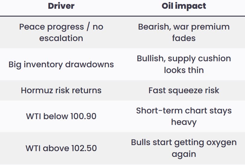The height and width of the screenshot is (165, 245).
Task: Click the words looks thin
Action: tap(184, 70)
